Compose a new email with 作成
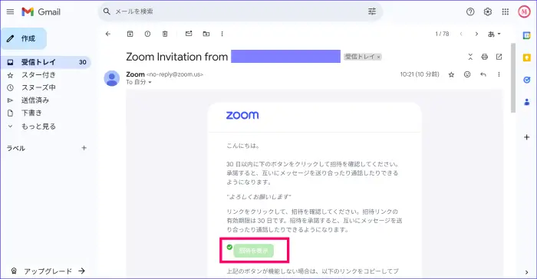 (x=24, y=38)
